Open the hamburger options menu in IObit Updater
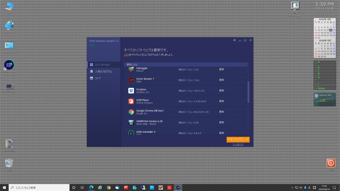340x191 pixels. (234, 40)
